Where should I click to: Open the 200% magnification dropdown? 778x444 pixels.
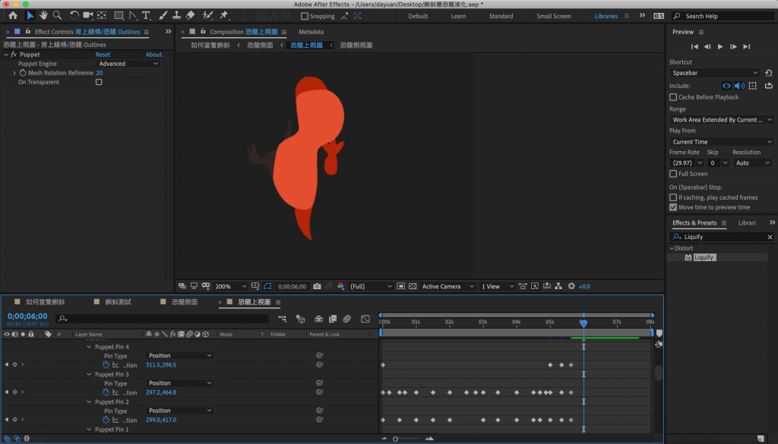pos(230,286)
